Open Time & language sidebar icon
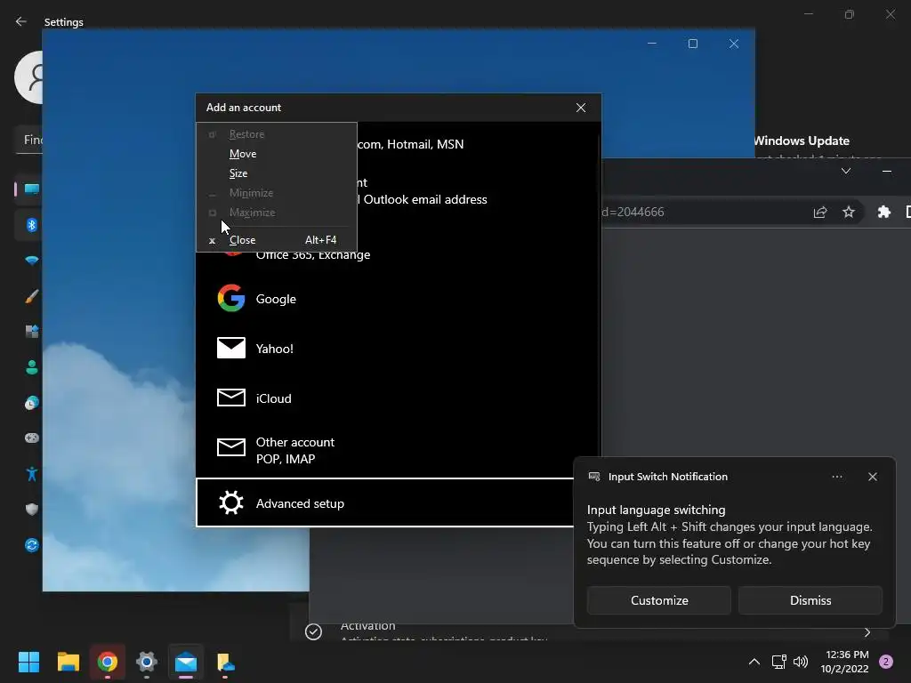911x683 pixels. [31, 403]
